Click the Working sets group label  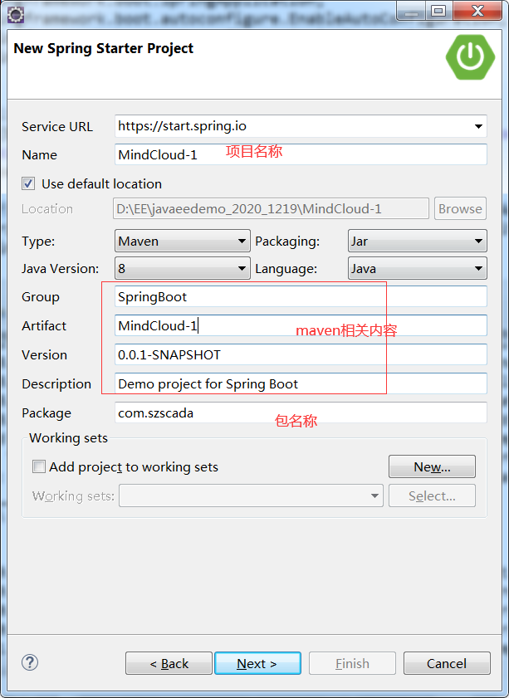(x=69, y=438)
